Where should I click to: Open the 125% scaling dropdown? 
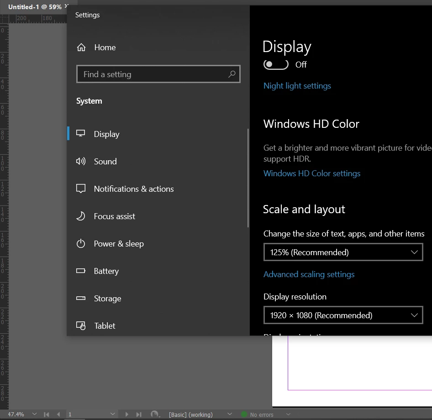(x=343, y=252)
